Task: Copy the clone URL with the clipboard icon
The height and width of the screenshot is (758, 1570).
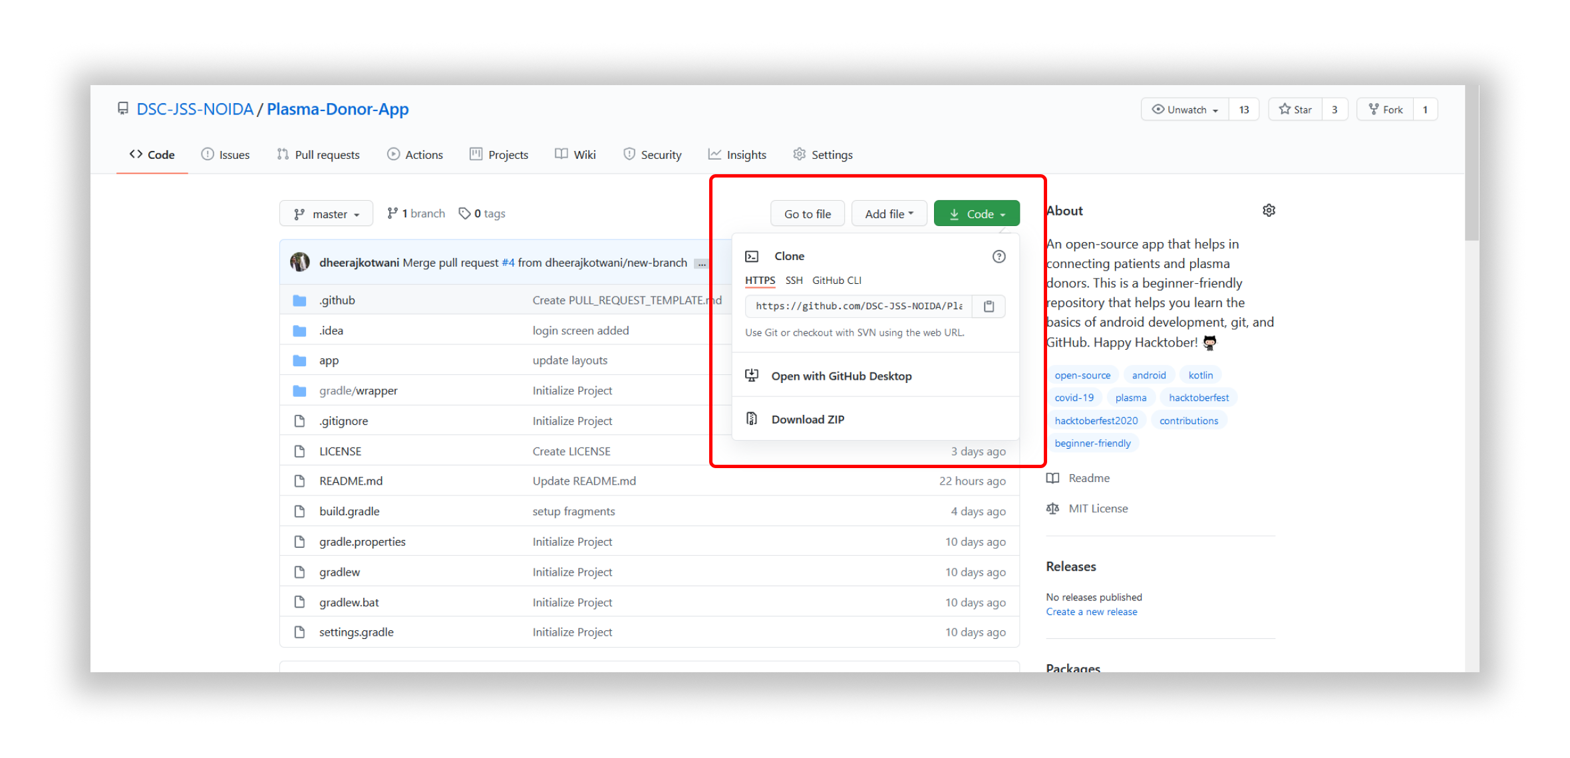Action: (x=989, y=306)
